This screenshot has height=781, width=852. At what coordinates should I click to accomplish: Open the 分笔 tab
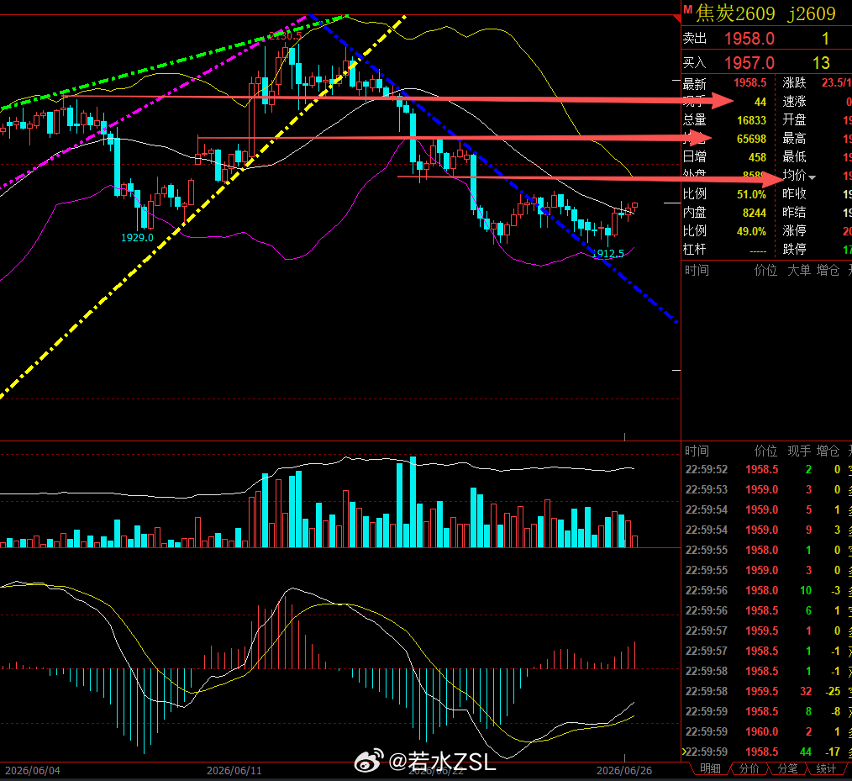787,768
